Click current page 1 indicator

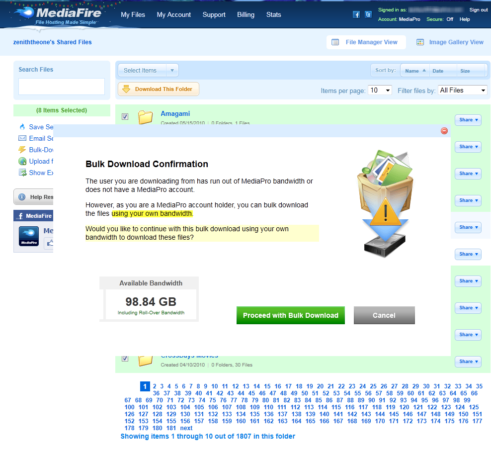pos(145,387)
